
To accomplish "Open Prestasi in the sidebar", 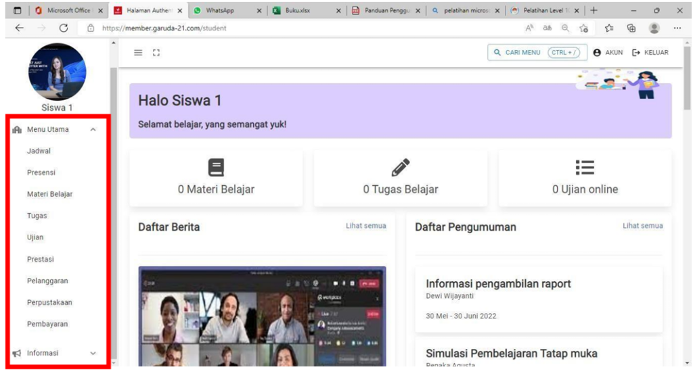I will (40, 259).
